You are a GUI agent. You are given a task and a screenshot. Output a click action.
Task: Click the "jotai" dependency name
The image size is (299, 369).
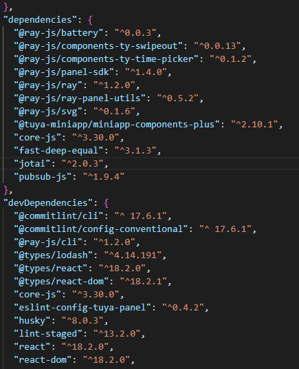(x=32, y=164)
